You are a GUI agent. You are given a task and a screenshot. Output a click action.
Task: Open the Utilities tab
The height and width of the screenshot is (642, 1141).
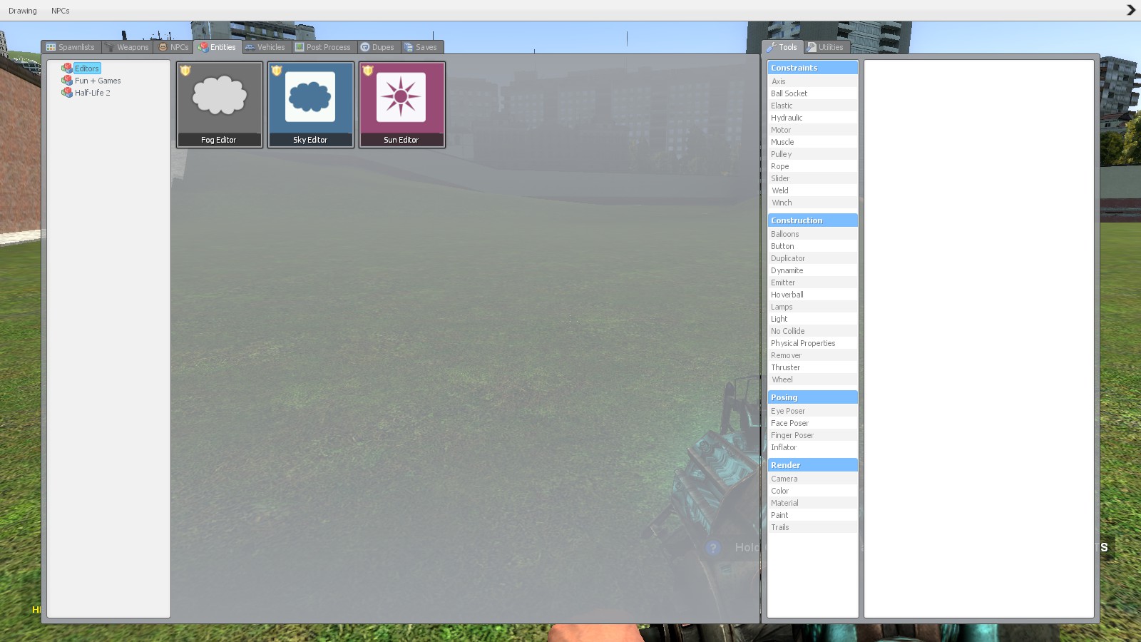(x=826, y=47)
